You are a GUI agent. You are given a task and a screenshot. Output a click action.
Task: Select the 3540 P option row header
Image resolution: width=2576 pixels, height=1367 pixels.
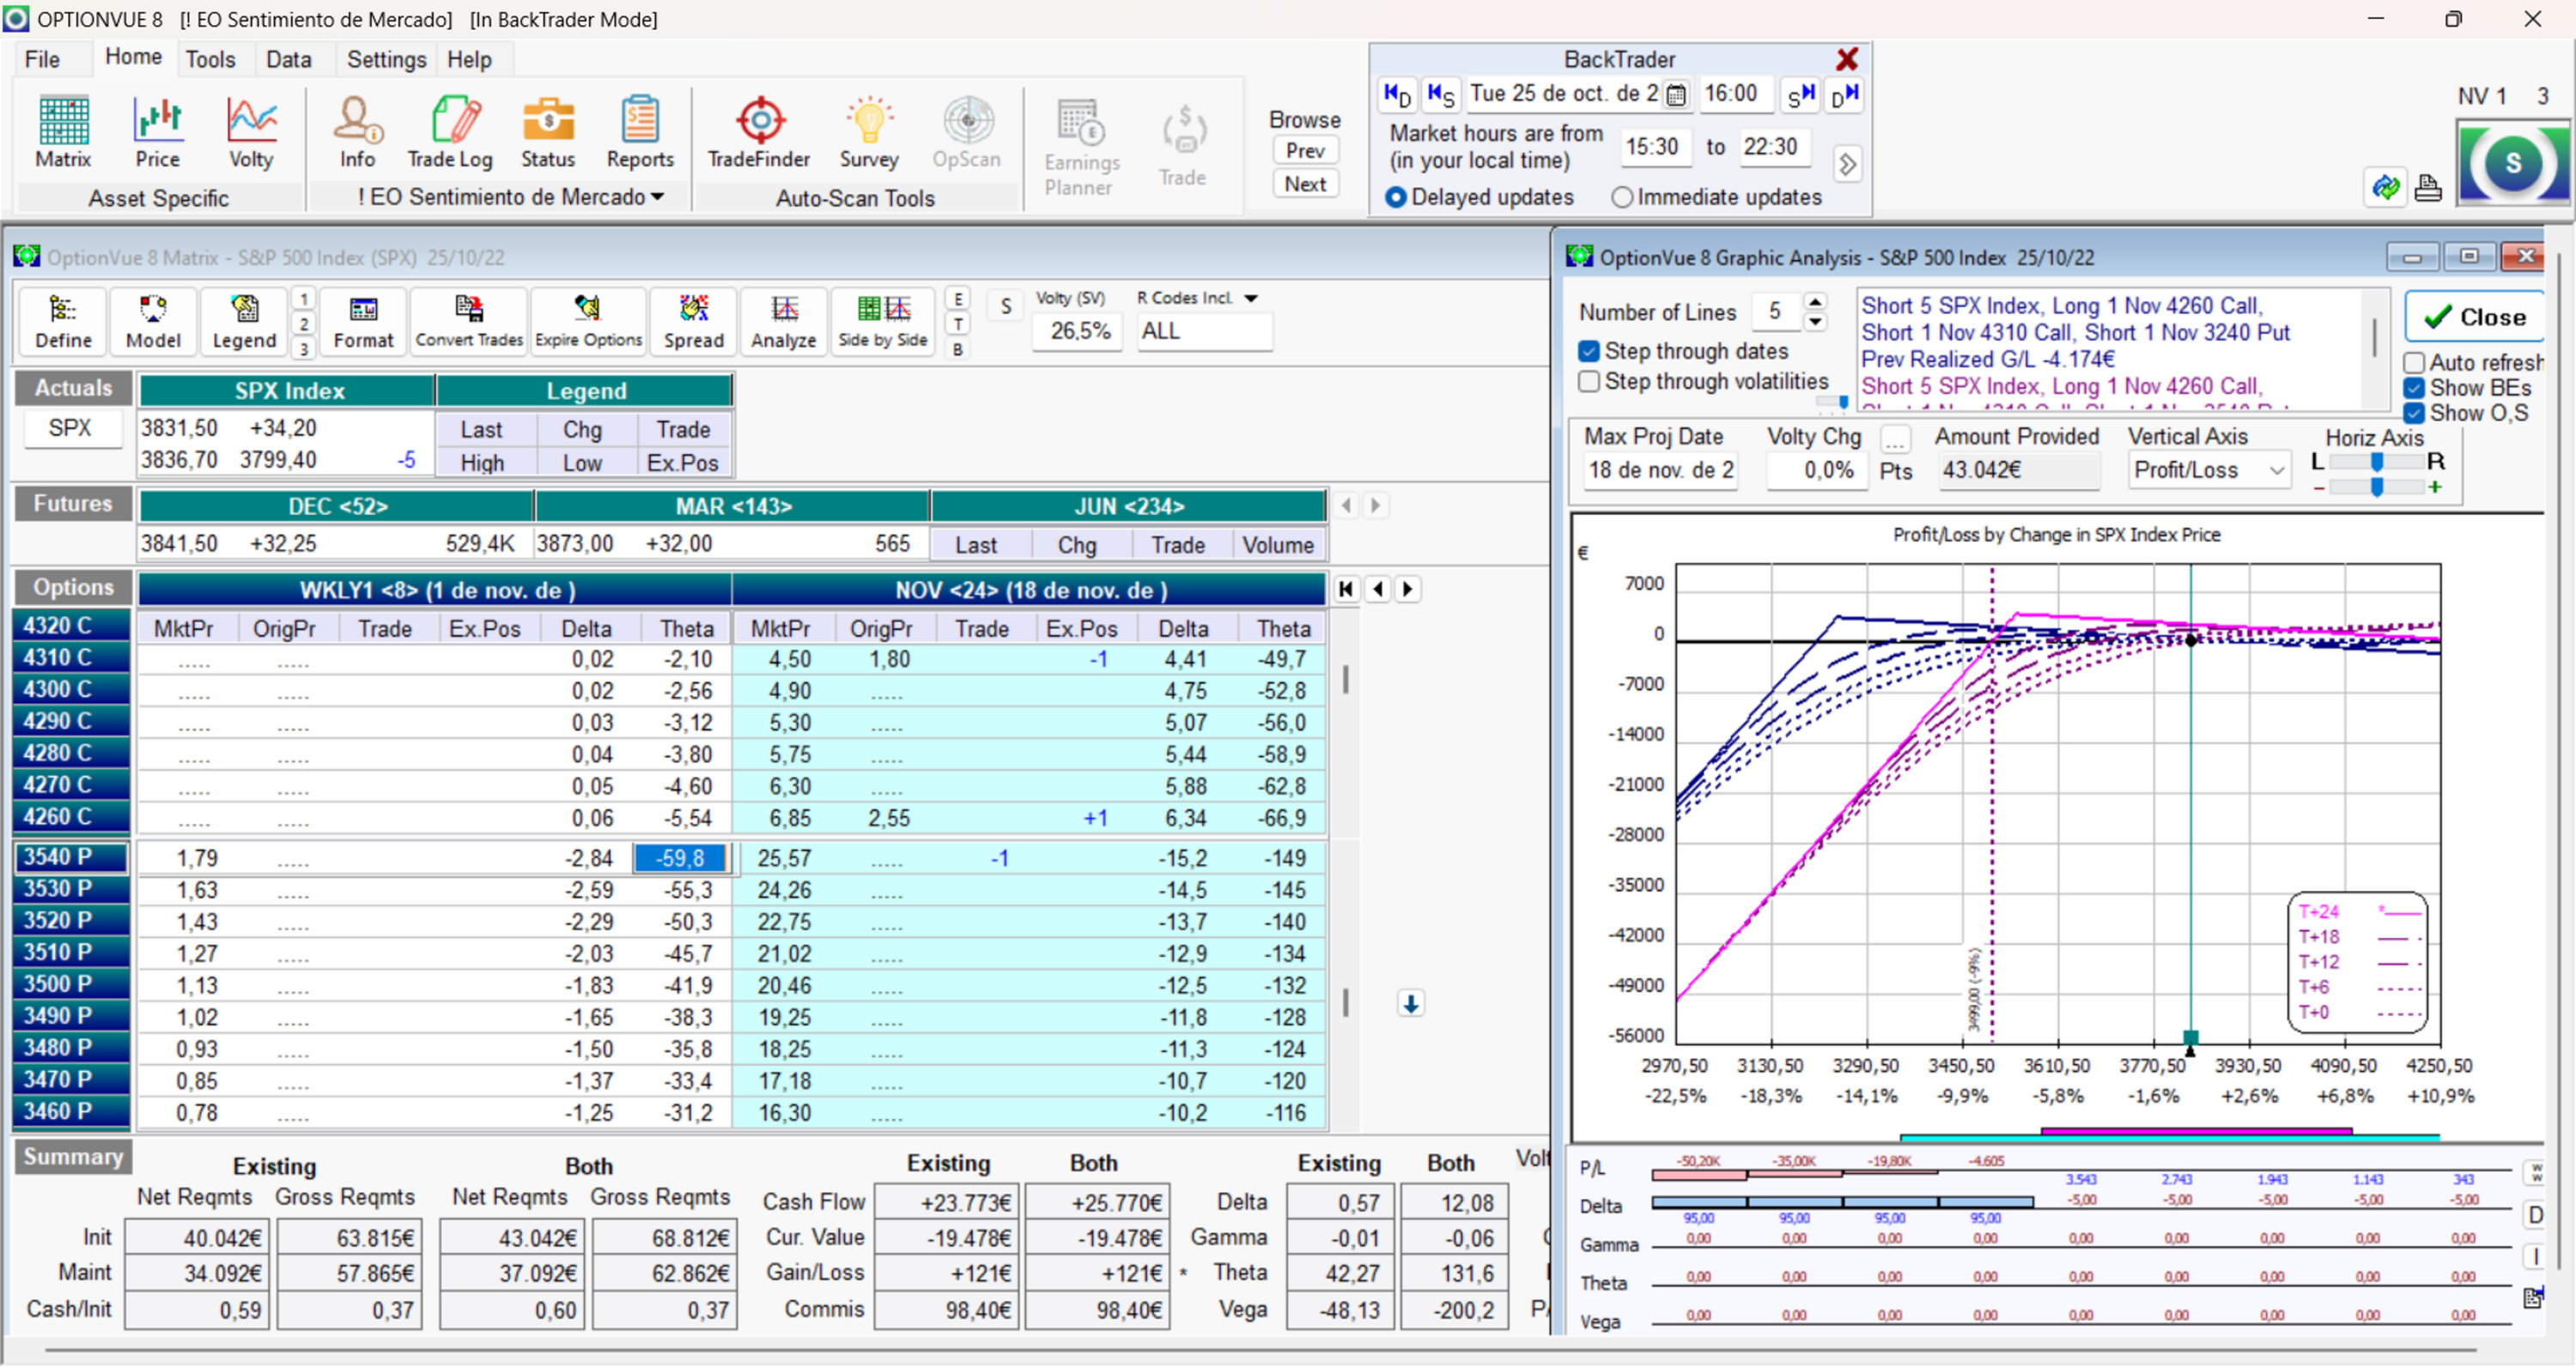[x=71, y=857]
